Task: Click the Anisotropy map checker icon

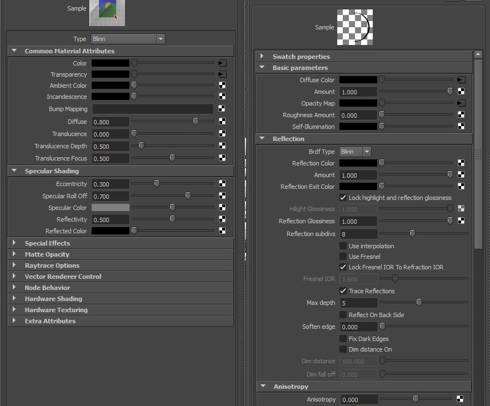Action: pyautogui.click(x=460, y=399)
